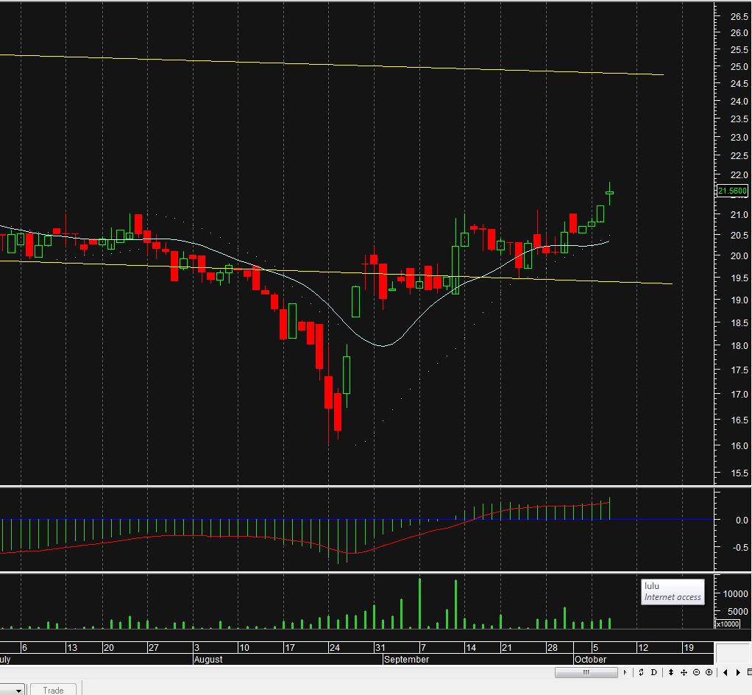Open the dropdown arrow left of Trade
This screenshot has width=752, height=695.
[18, 691]
